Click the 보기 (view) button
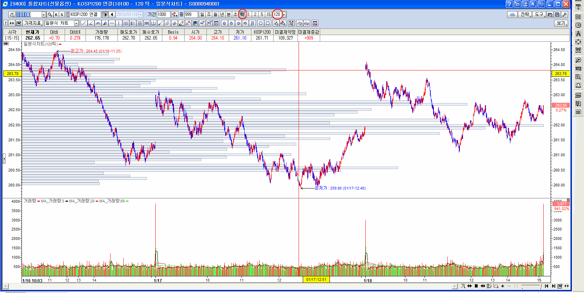584x293 pixels. [561, 23]
